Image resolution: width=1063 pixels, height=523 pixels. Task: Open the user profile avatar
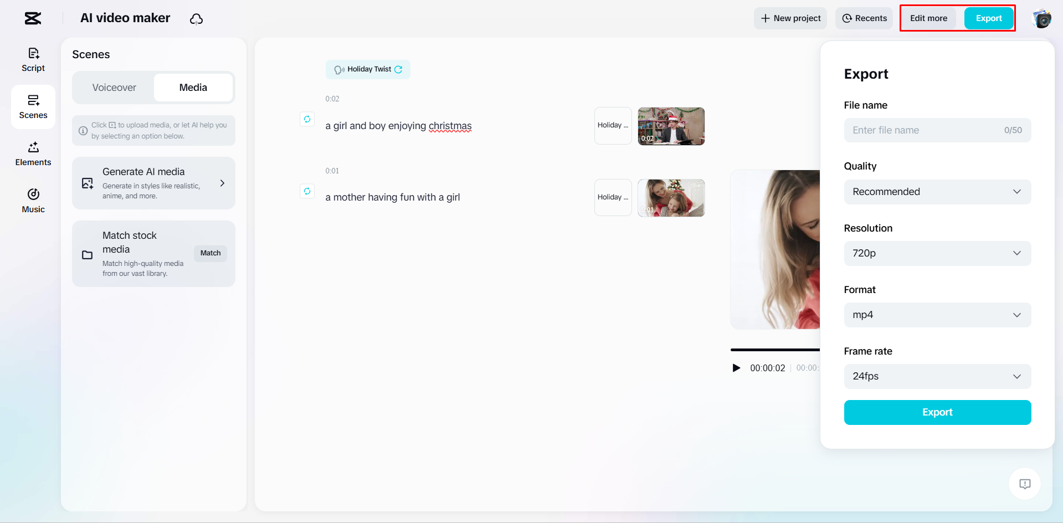(x=1042, y=18)
